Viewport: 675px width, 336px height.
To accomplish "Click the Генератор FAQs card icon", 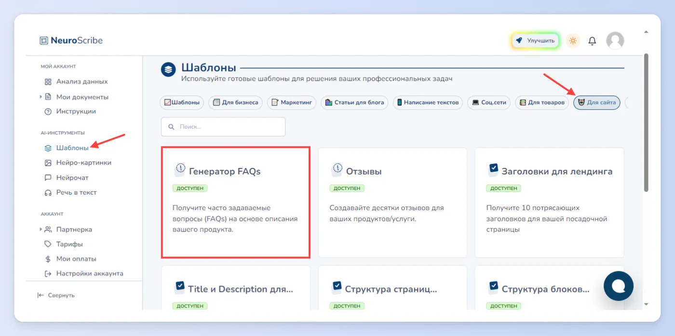I will pyautogui.click(x=179, y=169).
